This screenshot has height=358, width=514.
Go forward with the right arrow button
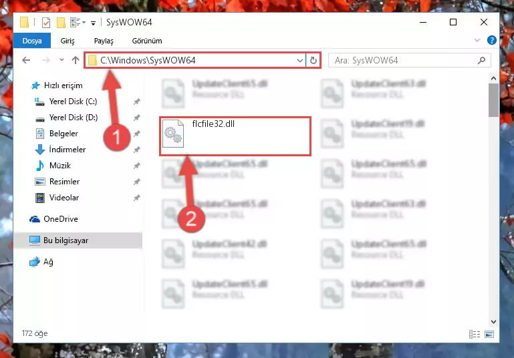click(46, 60)
